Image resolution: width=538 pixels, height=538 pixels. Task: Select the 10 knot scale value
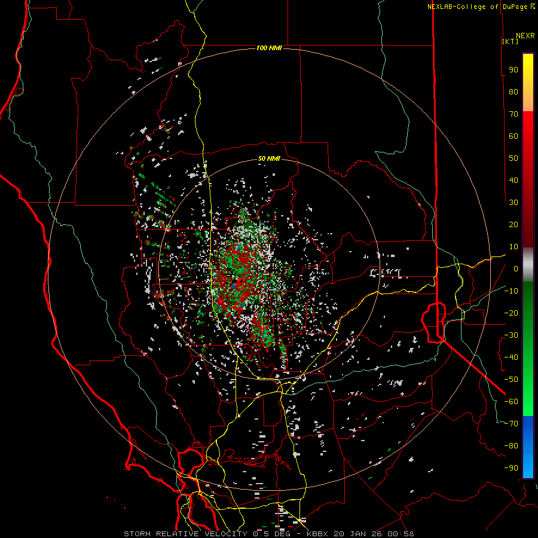(x=513, y=247)
